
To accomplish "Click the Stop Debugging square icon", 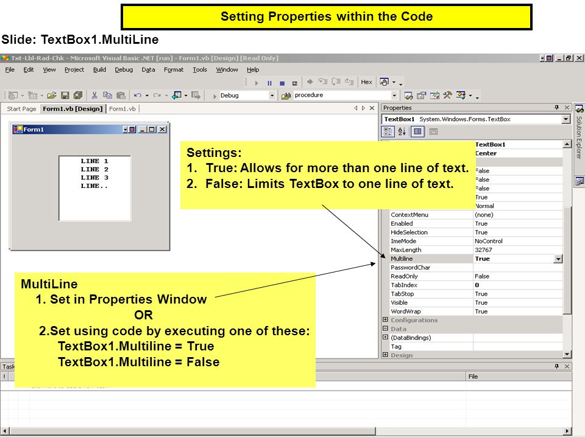I will [x=282, y=83].
